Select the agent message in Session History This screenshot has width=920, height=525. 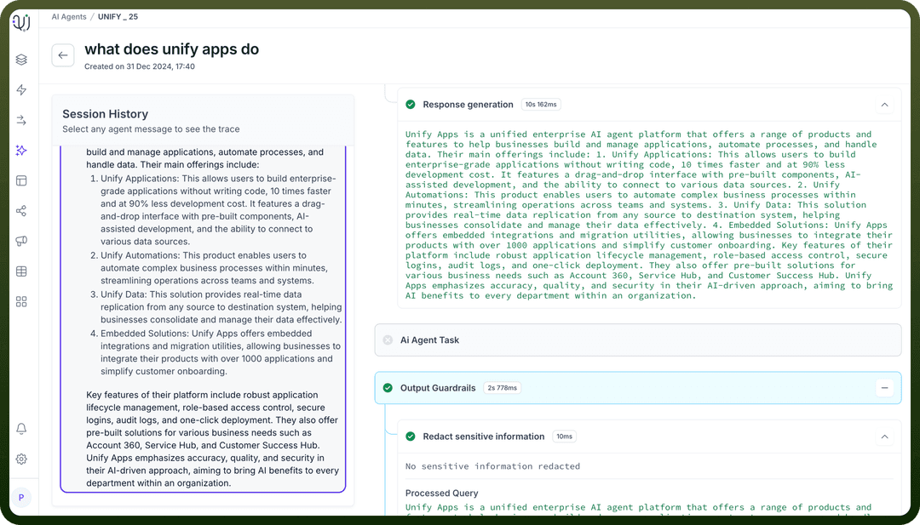coord(203,319)
